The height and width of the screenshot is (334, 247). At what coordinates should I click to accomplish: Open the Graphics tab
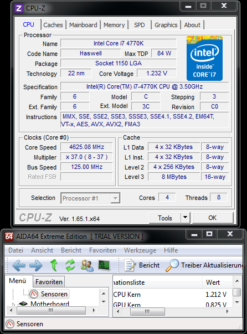pos(166,25)
